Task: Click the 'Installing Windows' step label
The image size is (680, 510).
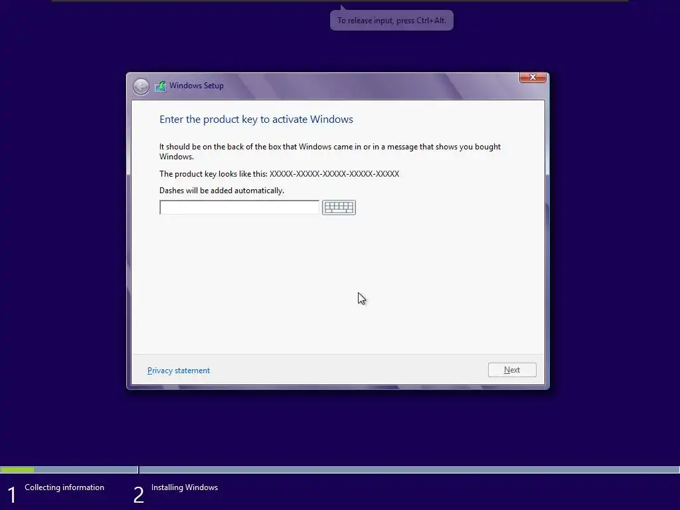Action: coord(185,487)
